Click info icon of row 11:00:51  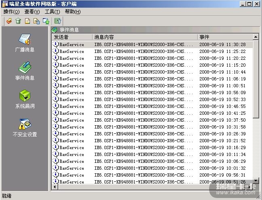pos(56,86)
